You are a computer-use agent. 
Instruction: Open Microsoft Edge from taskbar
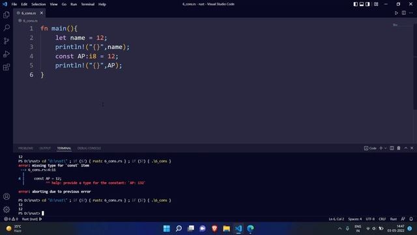tap(250, 228)
